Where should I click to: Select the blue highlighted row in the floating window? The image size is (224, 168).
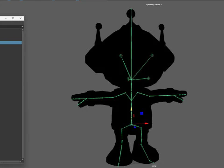point(11,42)
